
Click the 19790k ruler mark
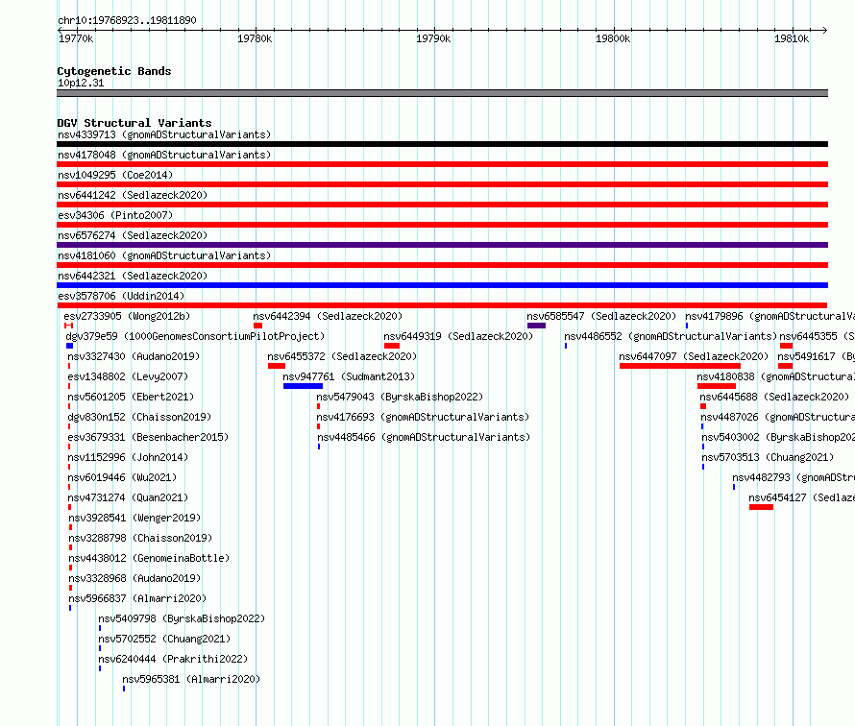coord(433,38)
